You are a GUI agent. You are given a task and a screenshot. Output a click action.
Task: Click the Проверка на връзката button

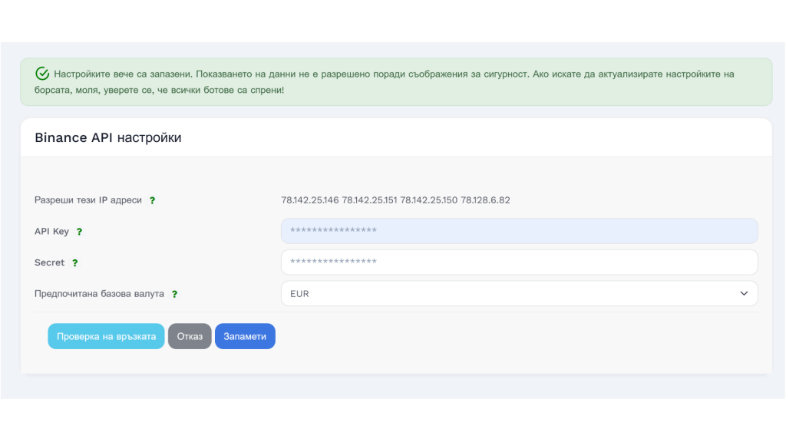point(106,336)
